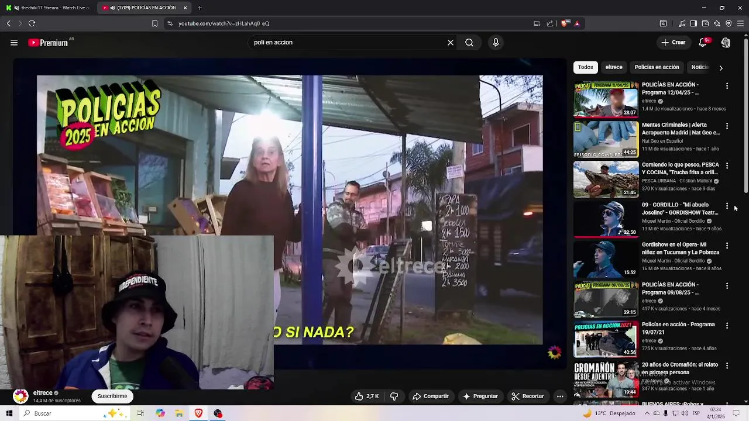Open the account avatar menu
Screen dimensions: 749x421
click(x=726, y=42)
